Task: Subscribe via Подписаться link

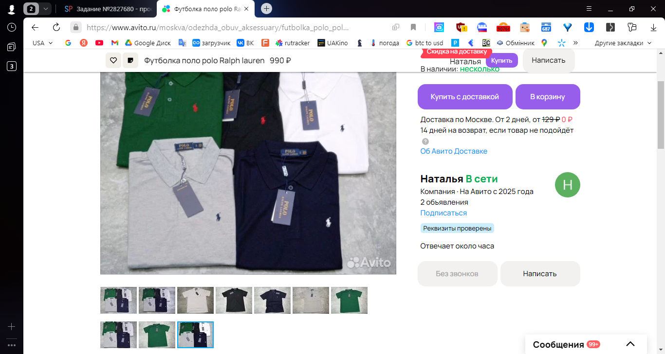Action: click(x=443, y=213)
